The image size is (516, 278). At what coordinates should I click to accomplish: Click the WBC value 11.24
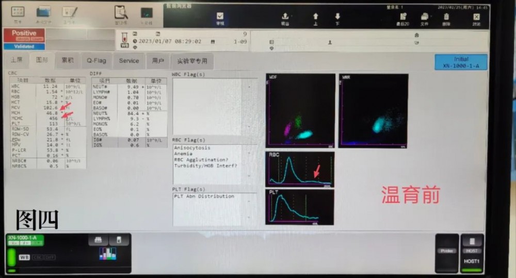coord(50,86)
